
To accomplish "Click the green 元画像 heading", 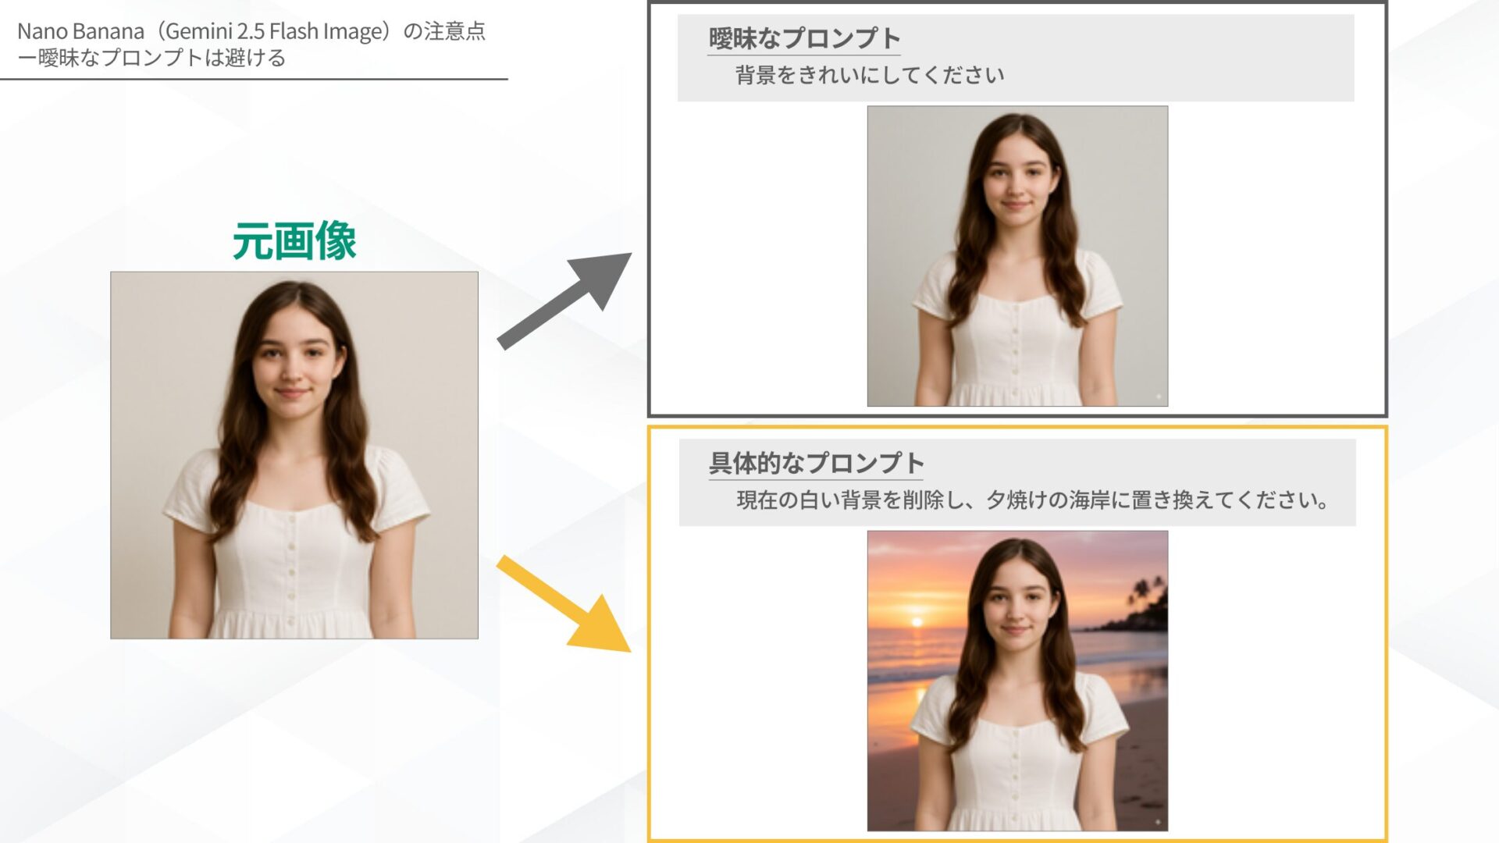I will click(294, 241).
